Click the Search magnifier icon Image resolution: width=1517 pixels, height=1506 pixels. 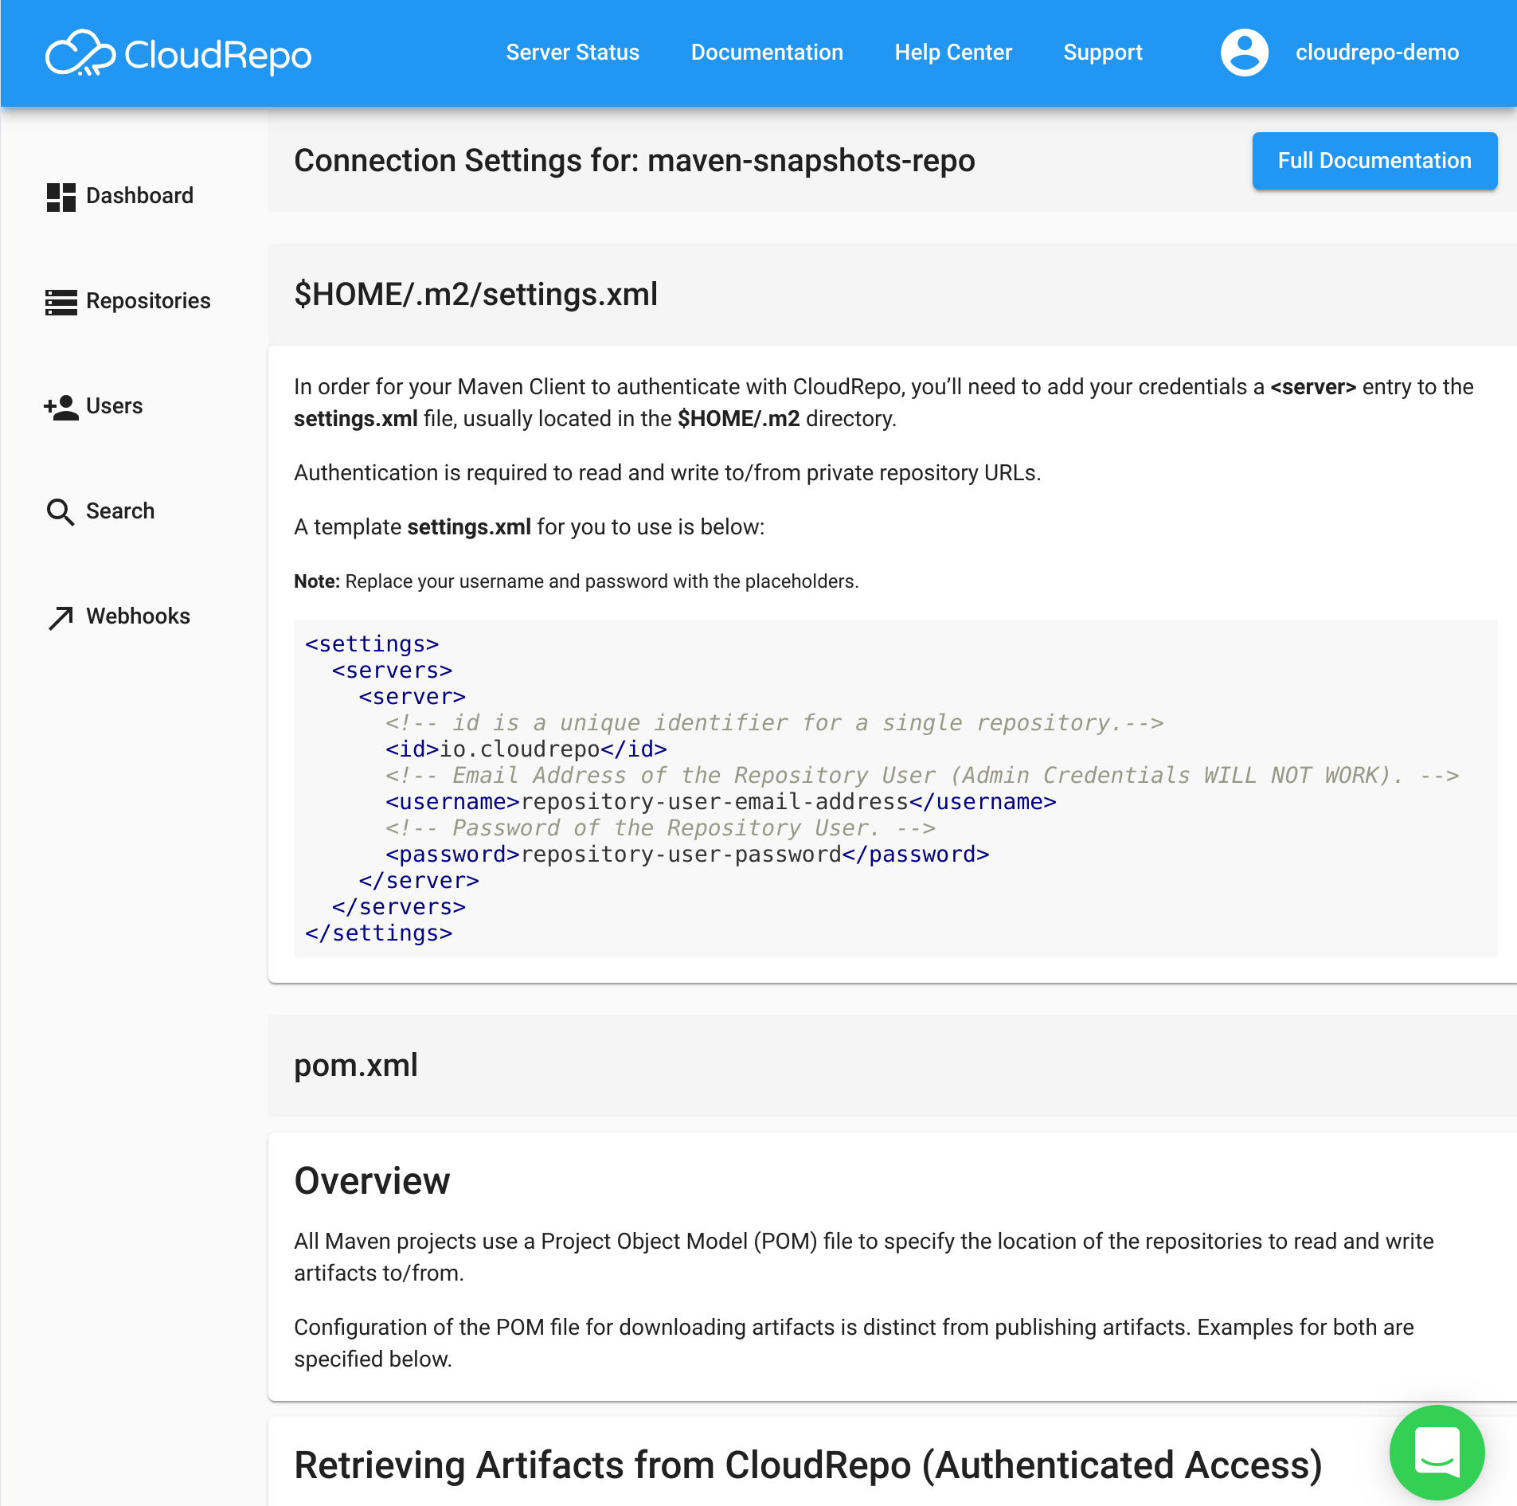[x=61, y=512]
